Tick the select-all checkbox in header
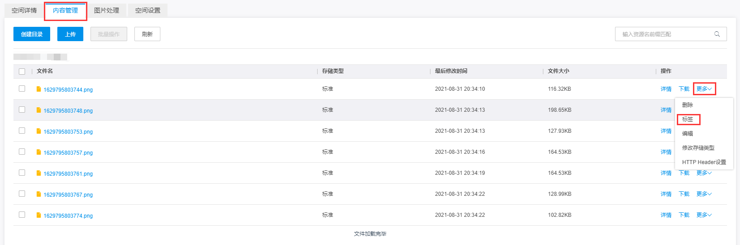This screenshot has width=740, height=245. pos(22,72)
